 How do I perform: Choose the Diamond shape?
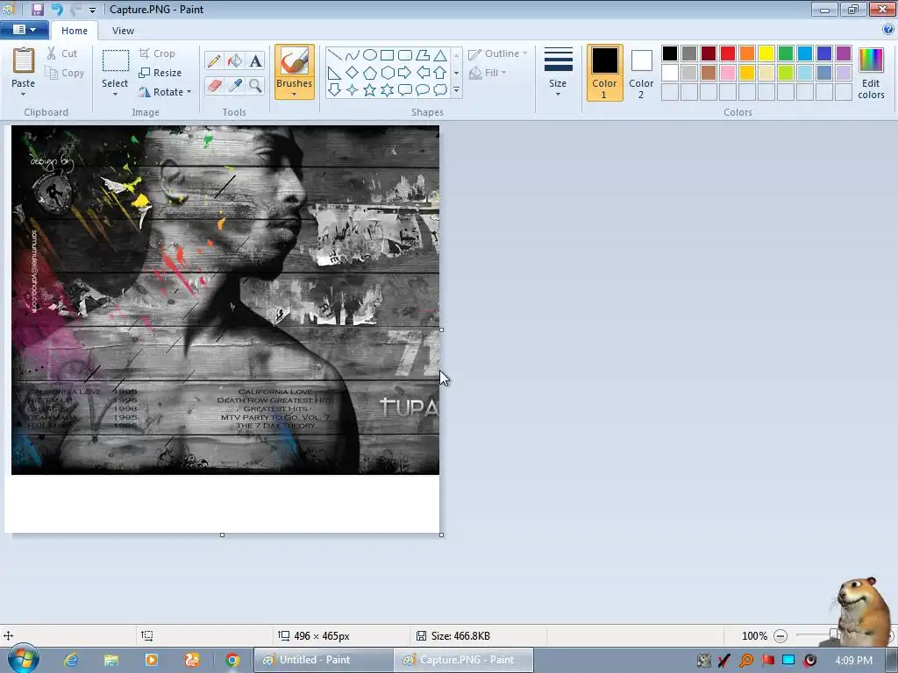[353, 73]
